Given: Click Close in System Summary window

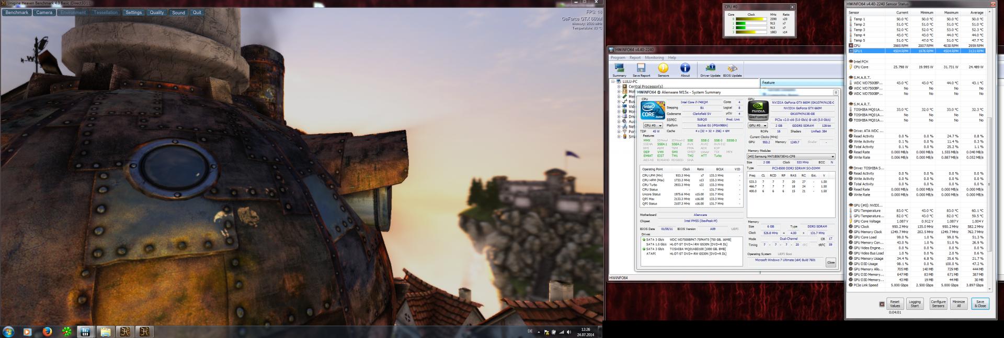Looking at the screenshot, I should tap(831, 262).
